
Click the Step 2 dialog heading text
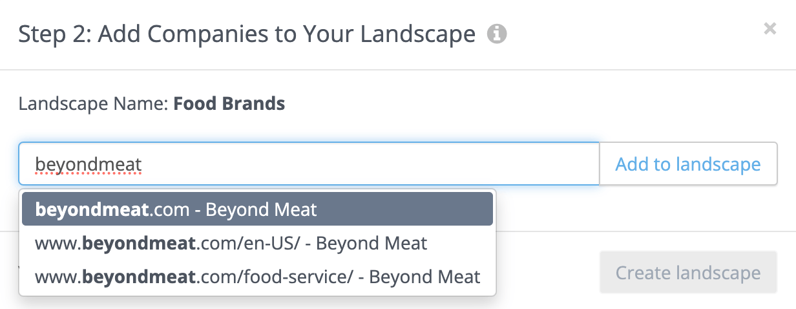click(247, 34)
